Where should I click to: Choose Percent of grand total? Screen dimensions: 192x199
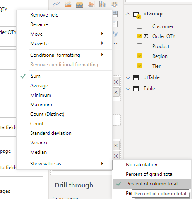(151, 174)
